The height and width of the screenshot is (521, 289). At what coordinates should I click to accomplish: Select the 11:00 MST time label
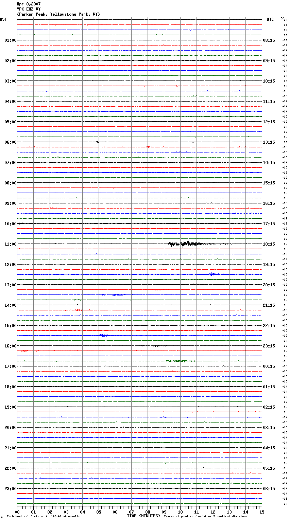[x=11, y=244]
